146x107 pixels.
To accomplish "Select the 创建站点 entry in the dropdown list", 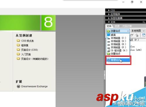I will coord(118,54).
